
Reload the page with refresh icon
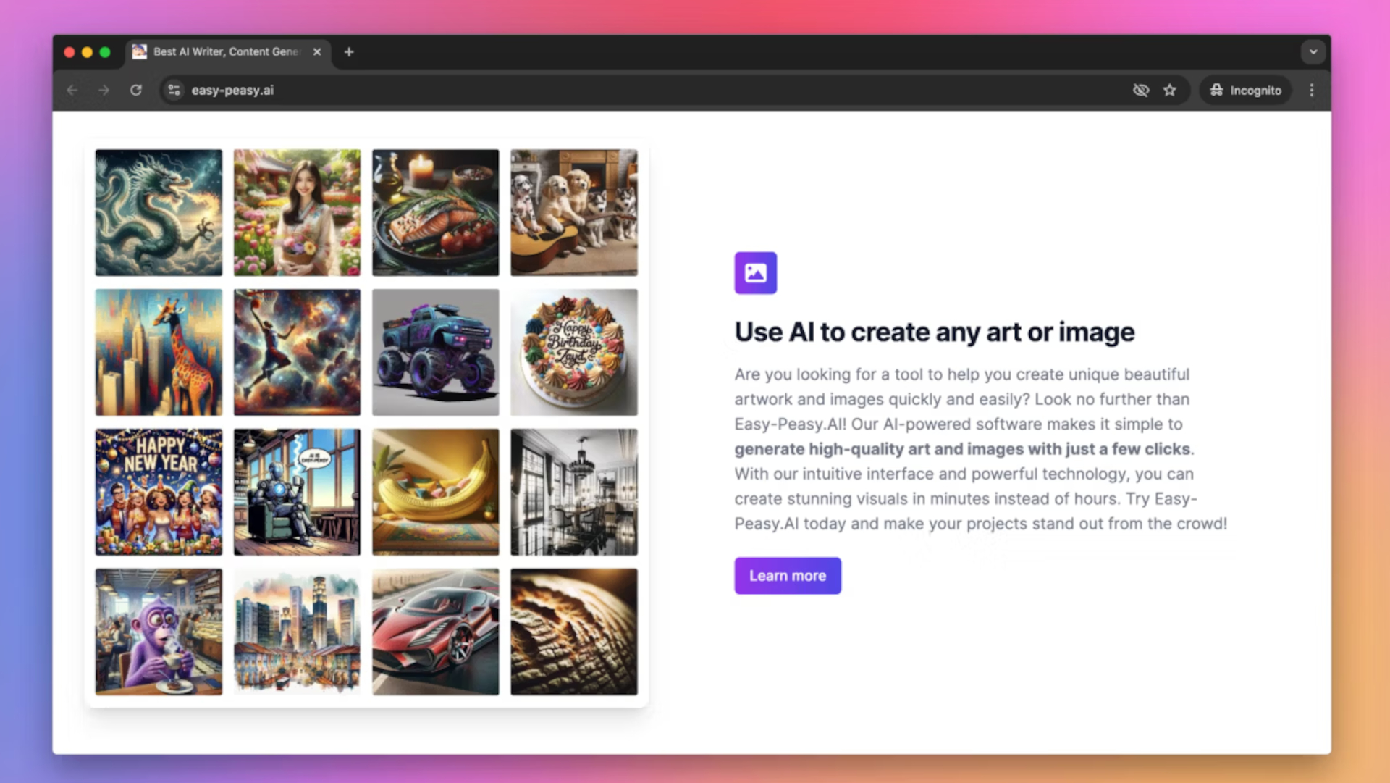[x=136, y=91]
